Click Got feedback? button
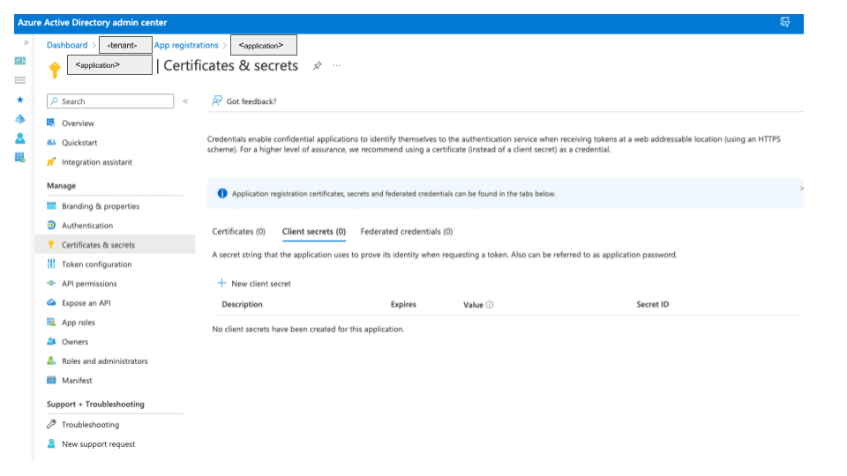 [244, 100]
